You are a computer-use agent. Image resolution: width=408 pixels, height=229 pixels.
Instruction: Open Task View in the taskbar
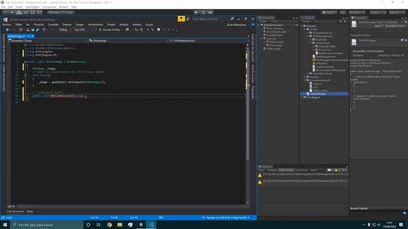click(x=99, y=225)
